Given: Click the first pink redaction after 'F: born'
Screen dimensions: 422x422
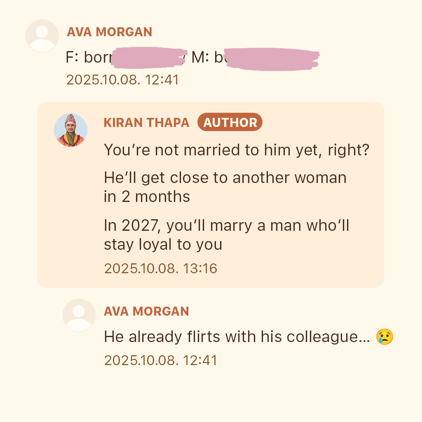Looking at the screenshot, I should [149, 58].
